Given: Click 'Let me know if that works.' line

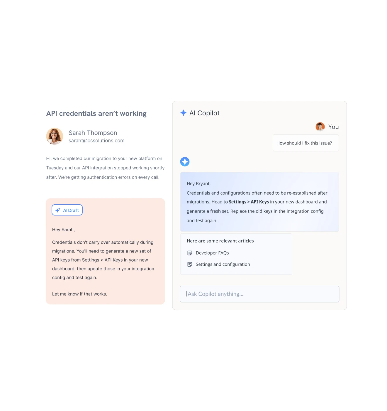Looking at the screenshot, I should point(79,294).
